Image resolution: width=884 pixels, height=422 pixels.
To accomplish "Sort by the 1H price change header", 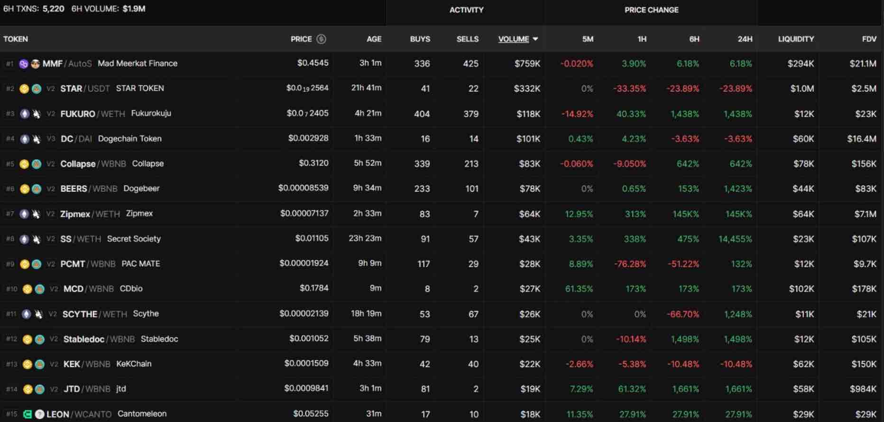I will [x=642, y=39].
